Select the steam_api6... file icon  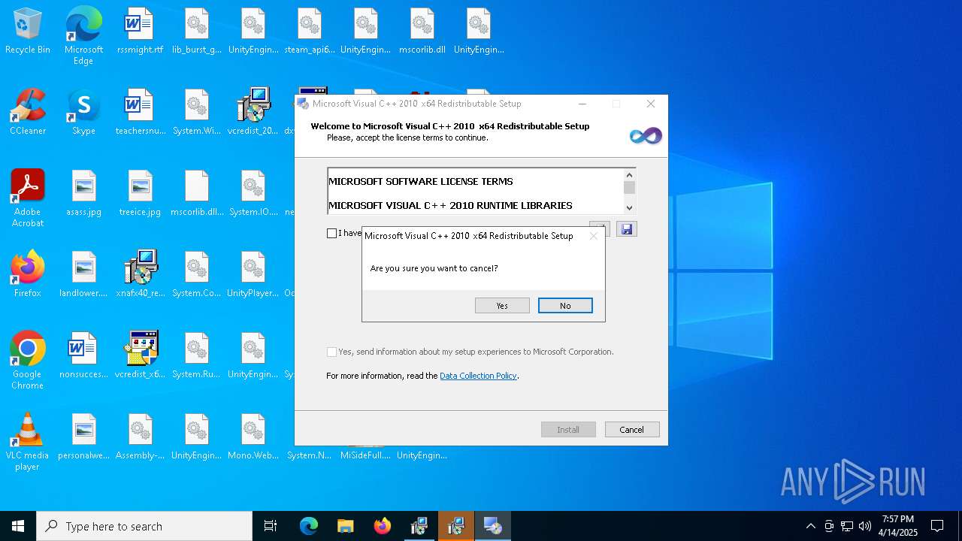(x=310, y=32)
